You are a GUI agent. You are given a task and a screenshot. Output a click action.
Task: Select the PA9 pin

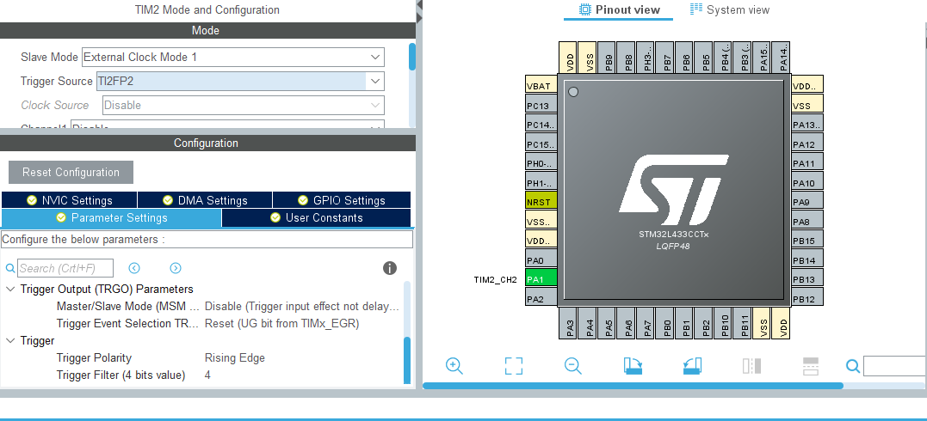[x=807, y=202]
